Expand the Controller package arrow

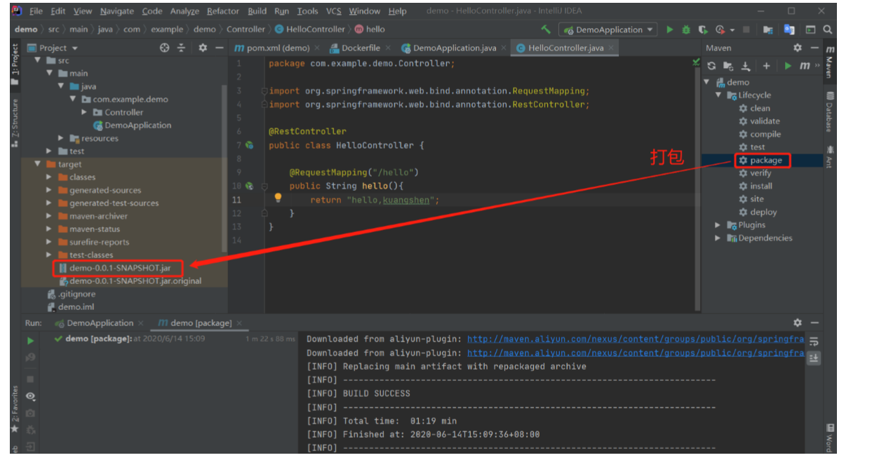84,112
